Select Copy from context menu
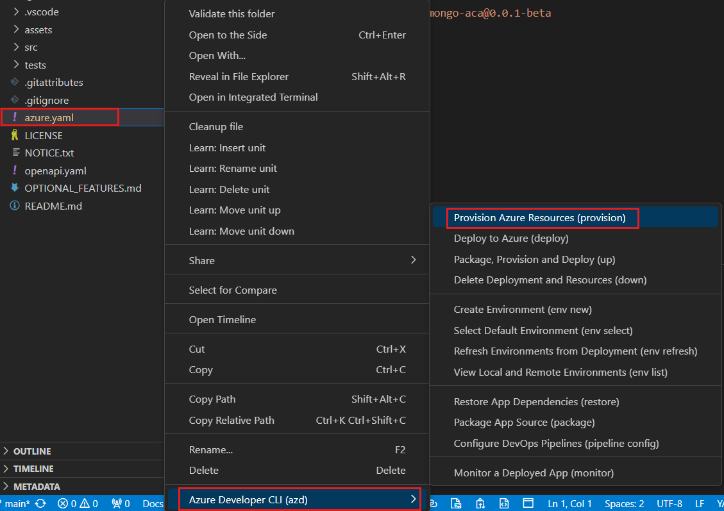The width and height of the screenshot is (724, 511). tap(297, 370)
